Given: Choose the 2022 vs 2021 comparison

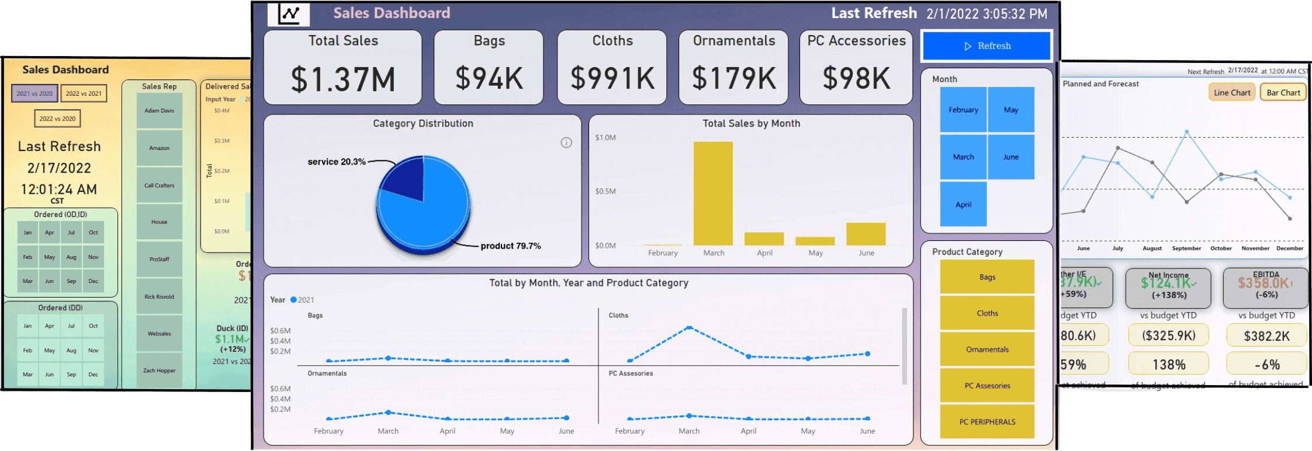Looking at the screenshot, I should tap(84, 93).
